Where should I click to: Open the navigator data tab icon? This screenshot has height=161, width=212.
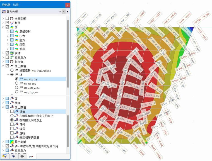click(4, 156)
